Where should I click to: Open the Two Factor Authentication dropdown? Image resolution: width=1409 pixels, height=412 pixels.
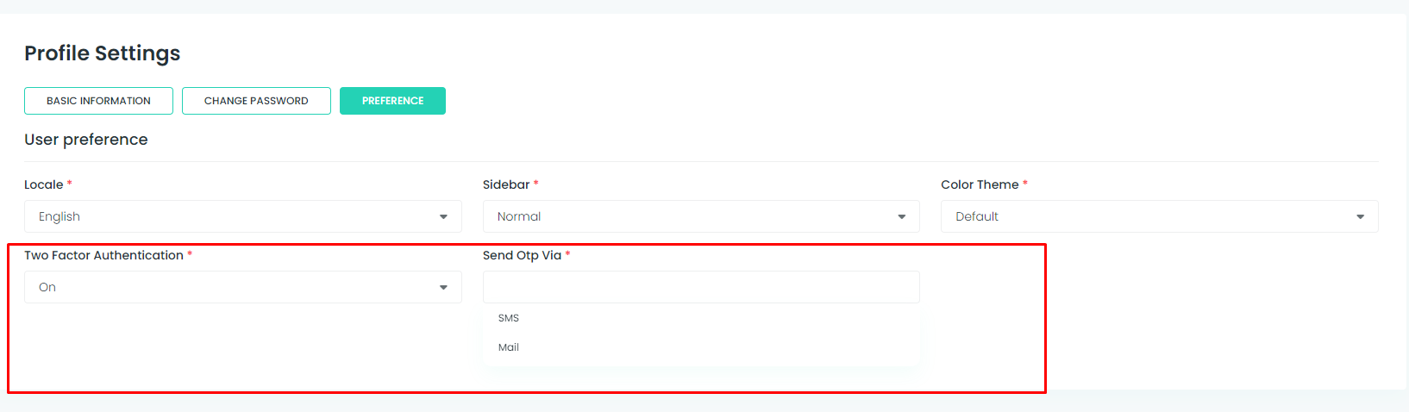(x=243, y=287)
